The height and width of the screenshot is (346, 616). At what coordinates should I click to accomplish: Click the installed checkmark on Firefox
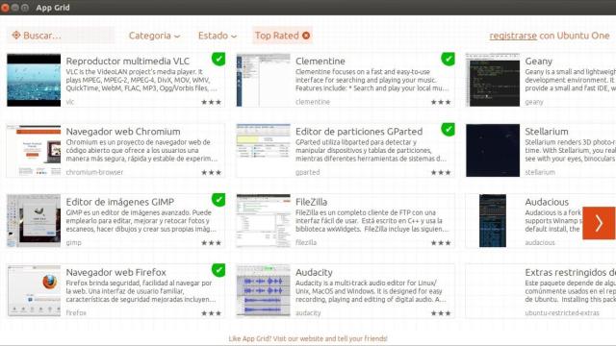point(218,270)
